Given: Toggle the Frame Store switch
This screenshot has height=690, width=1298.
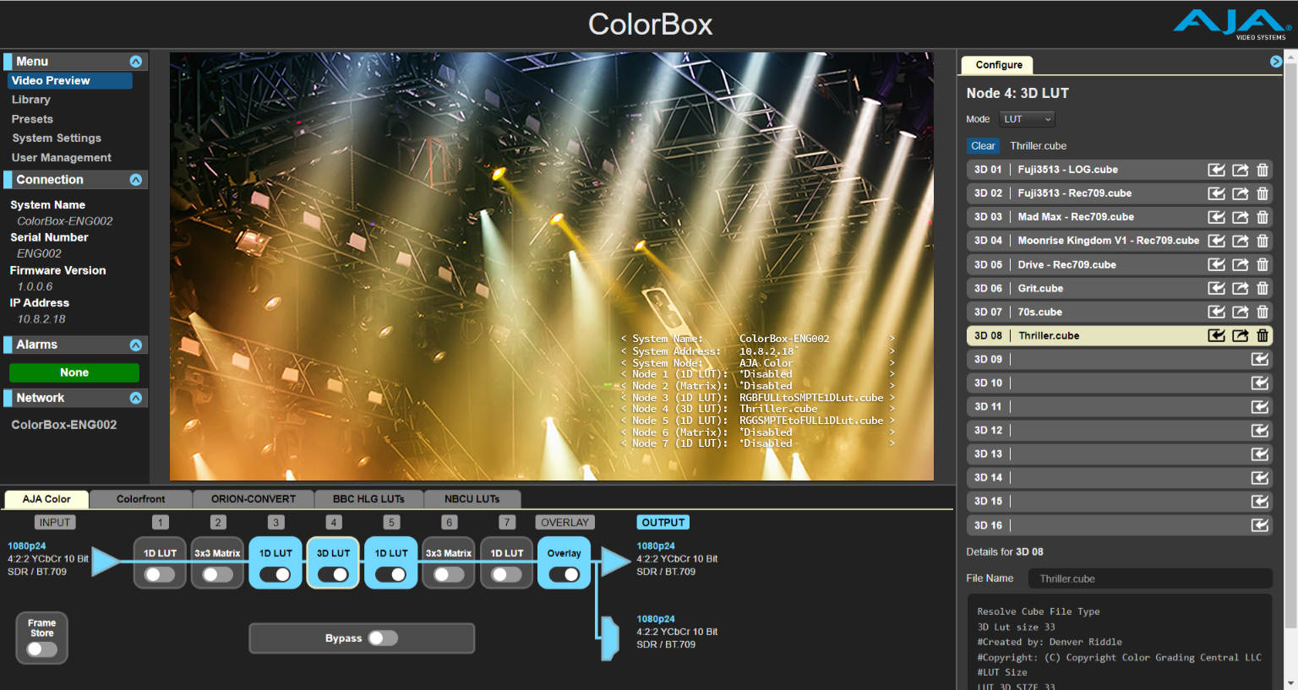Looking at the screenshot, I should [x=41, y=650].
